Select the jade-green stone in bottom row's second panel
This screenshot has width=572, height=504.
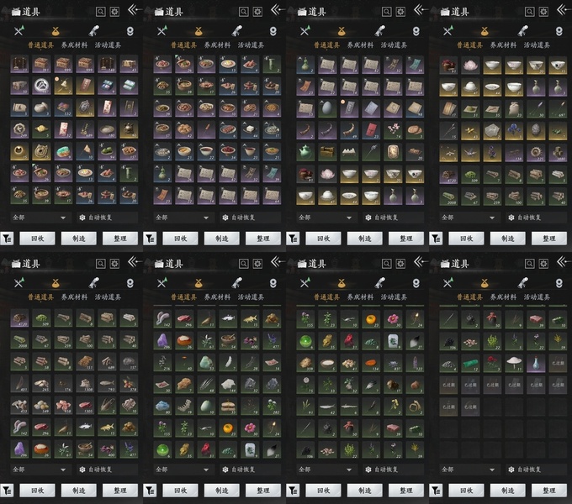(x=206, y=362)
